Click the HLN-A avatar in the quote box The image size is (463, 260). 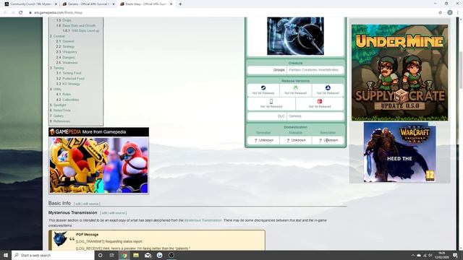[x=60, y=239]
